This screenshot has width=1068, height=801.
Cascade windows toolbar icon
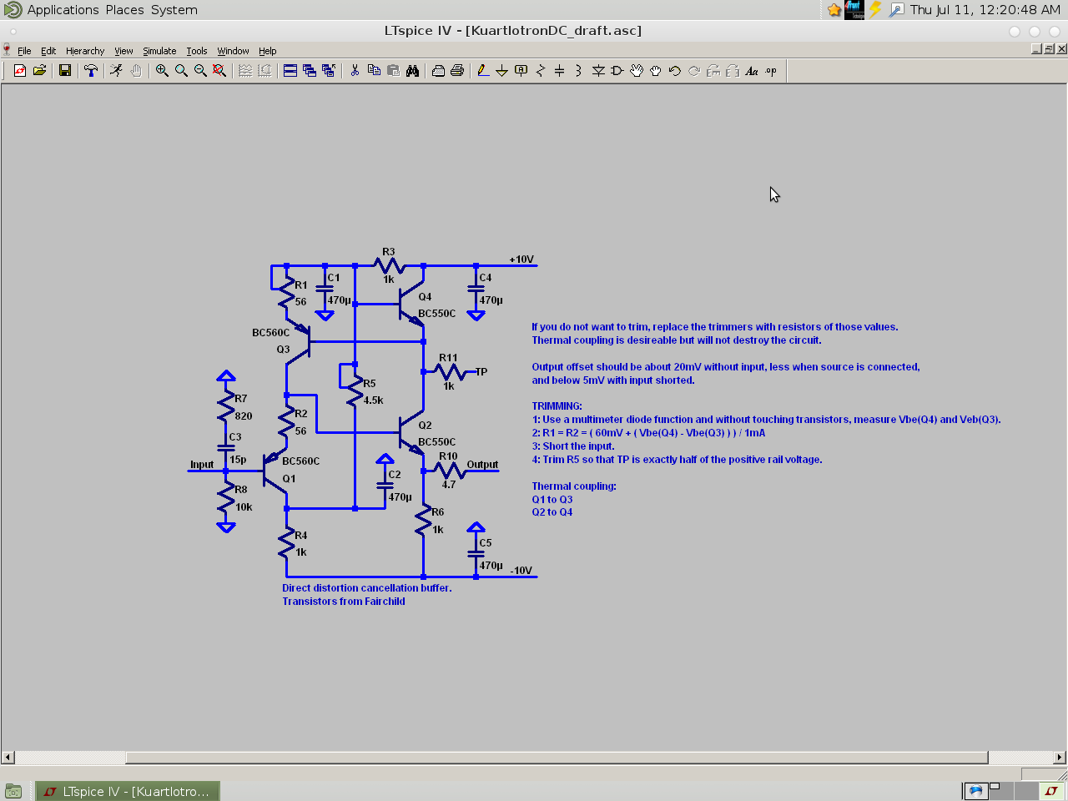[x=310, y=71]
